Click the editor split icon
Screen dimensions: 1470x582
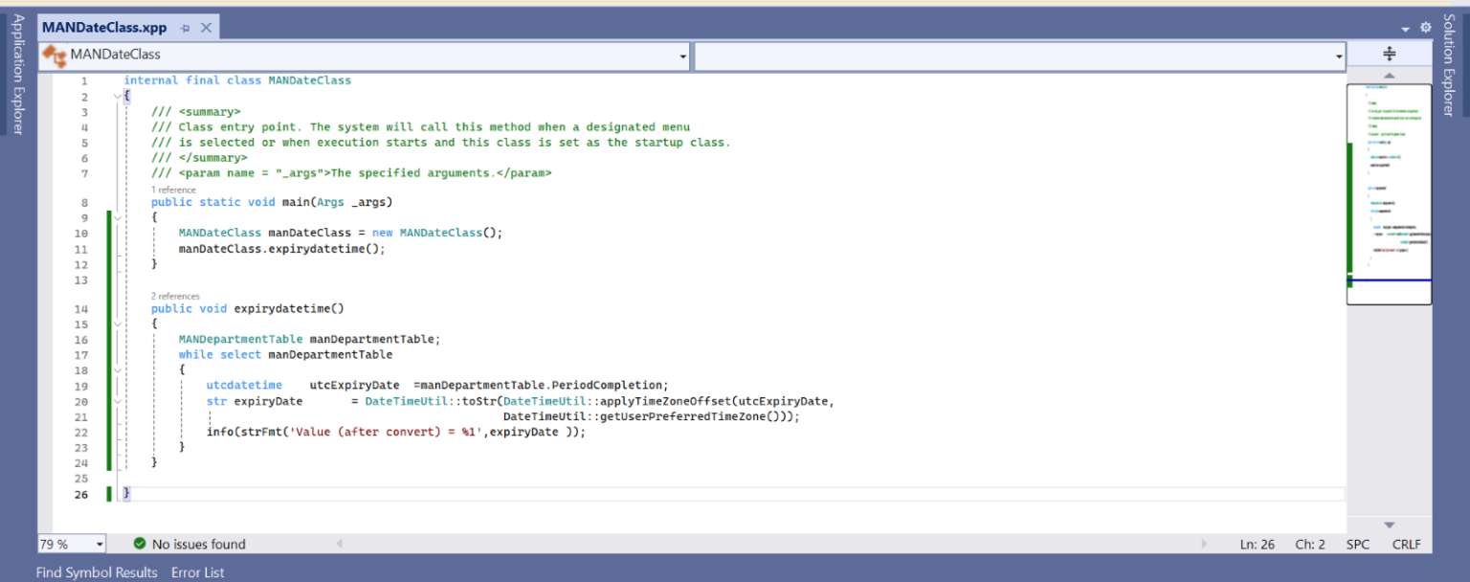1389,55
